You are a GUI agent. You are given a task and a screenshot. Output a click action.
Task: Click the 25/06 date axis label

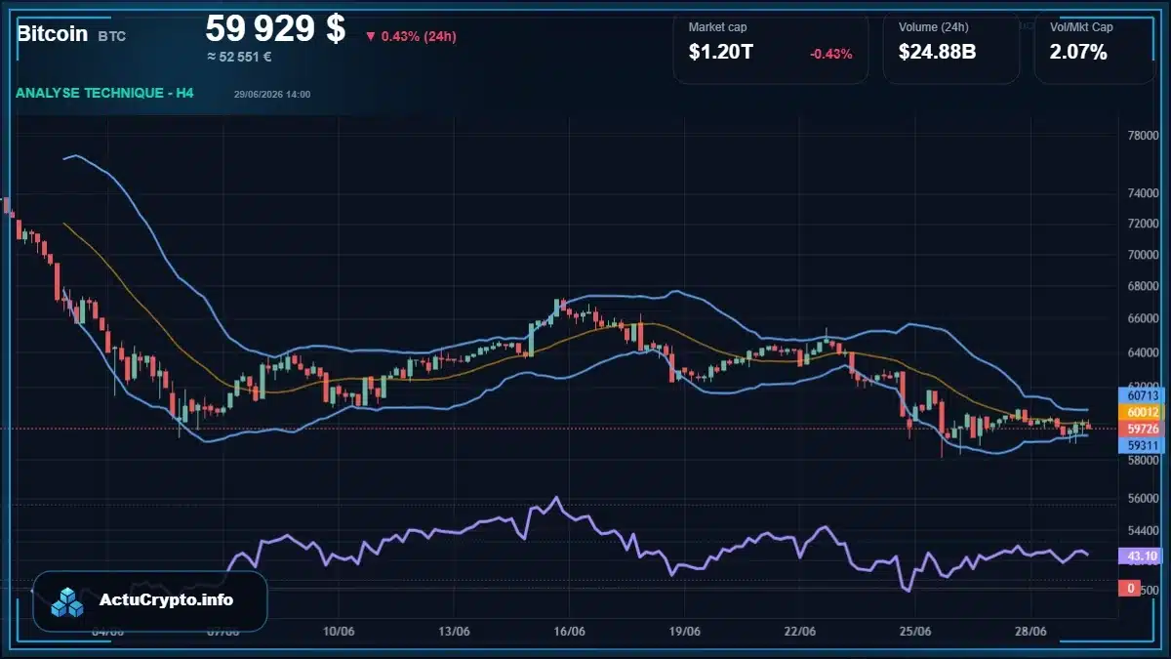click(914, 632)
